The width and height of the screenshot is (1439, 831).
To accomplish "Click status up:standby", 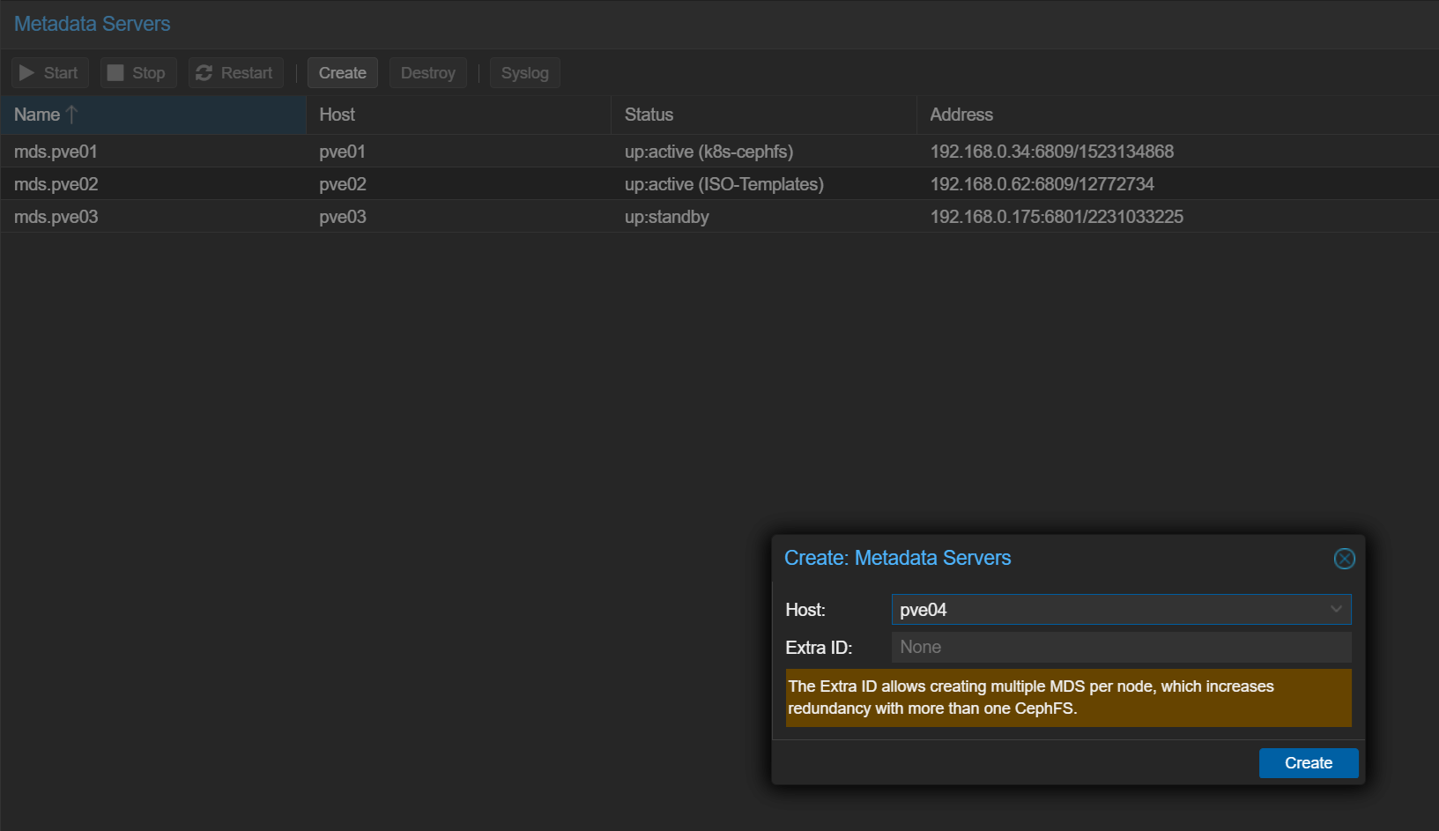I will [x=666, y=217].
